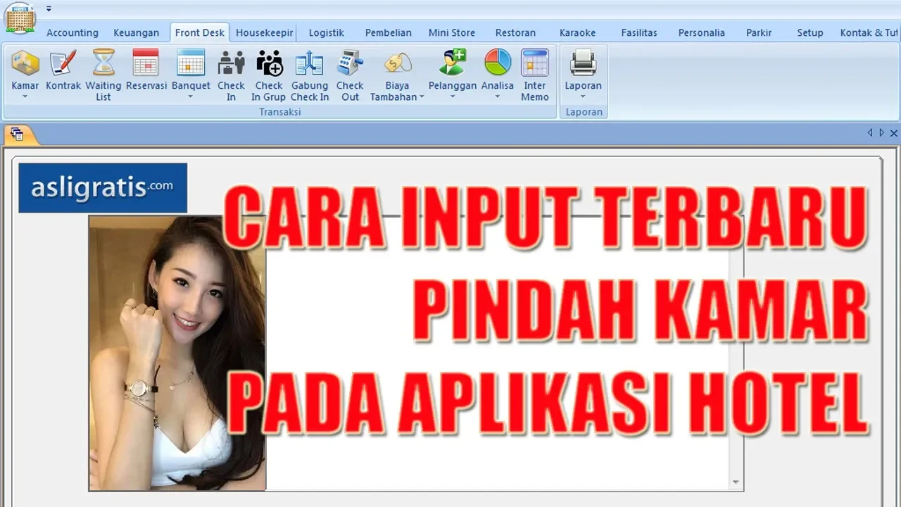The height and width of the screenshot is (507, 901).
Task: Open the Pelanggan customer icon
Action: point(453,63)
